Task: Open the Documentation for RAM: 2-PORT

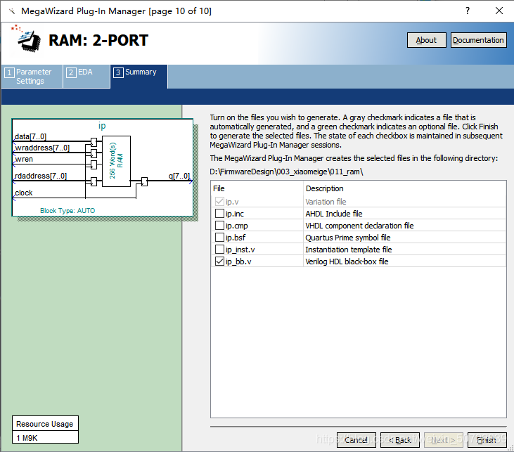Action: tap(478, 40)
